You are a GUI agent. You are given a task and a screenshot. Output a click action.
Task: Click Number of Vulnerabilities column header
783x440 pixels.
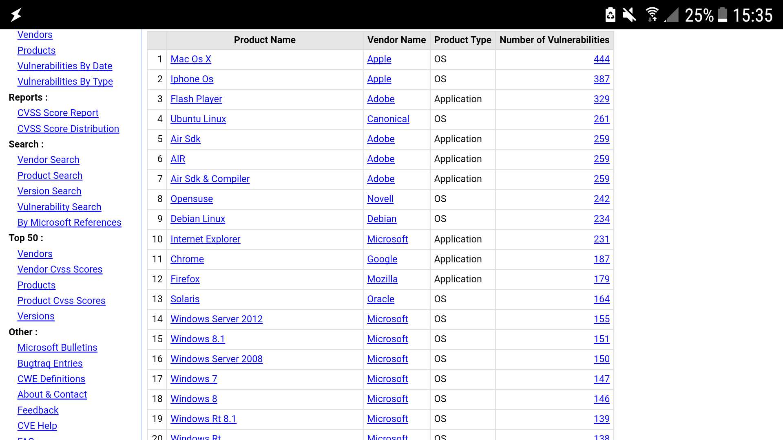click(x=554, y=40)
